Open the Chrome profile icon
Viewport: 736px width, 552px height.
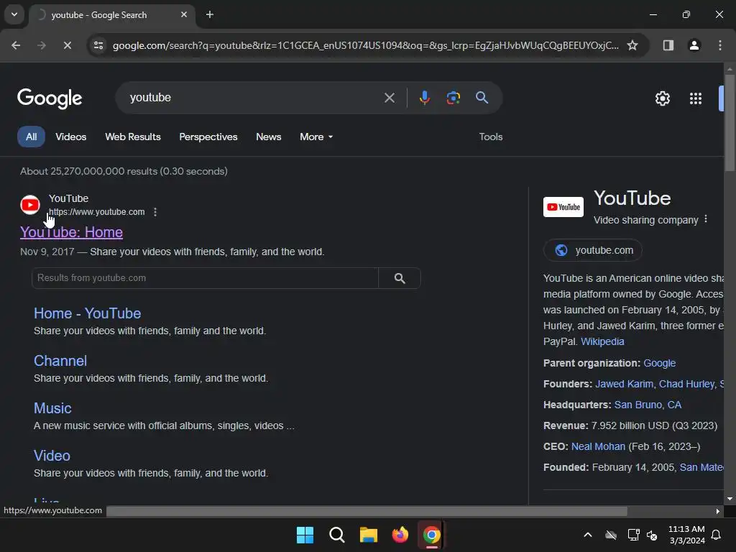(694, 45)
